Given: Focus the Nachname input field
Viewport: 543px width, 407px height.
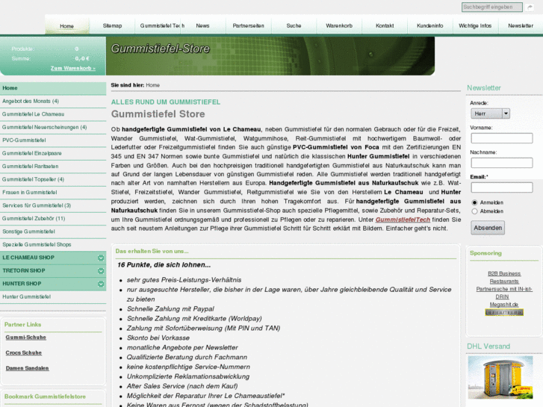Looking at the screenshot, I should coord(501,163).
